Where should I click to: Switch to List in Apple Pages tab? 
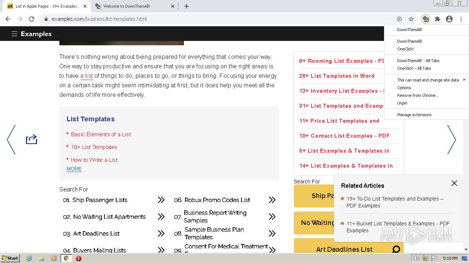point(47,6)
